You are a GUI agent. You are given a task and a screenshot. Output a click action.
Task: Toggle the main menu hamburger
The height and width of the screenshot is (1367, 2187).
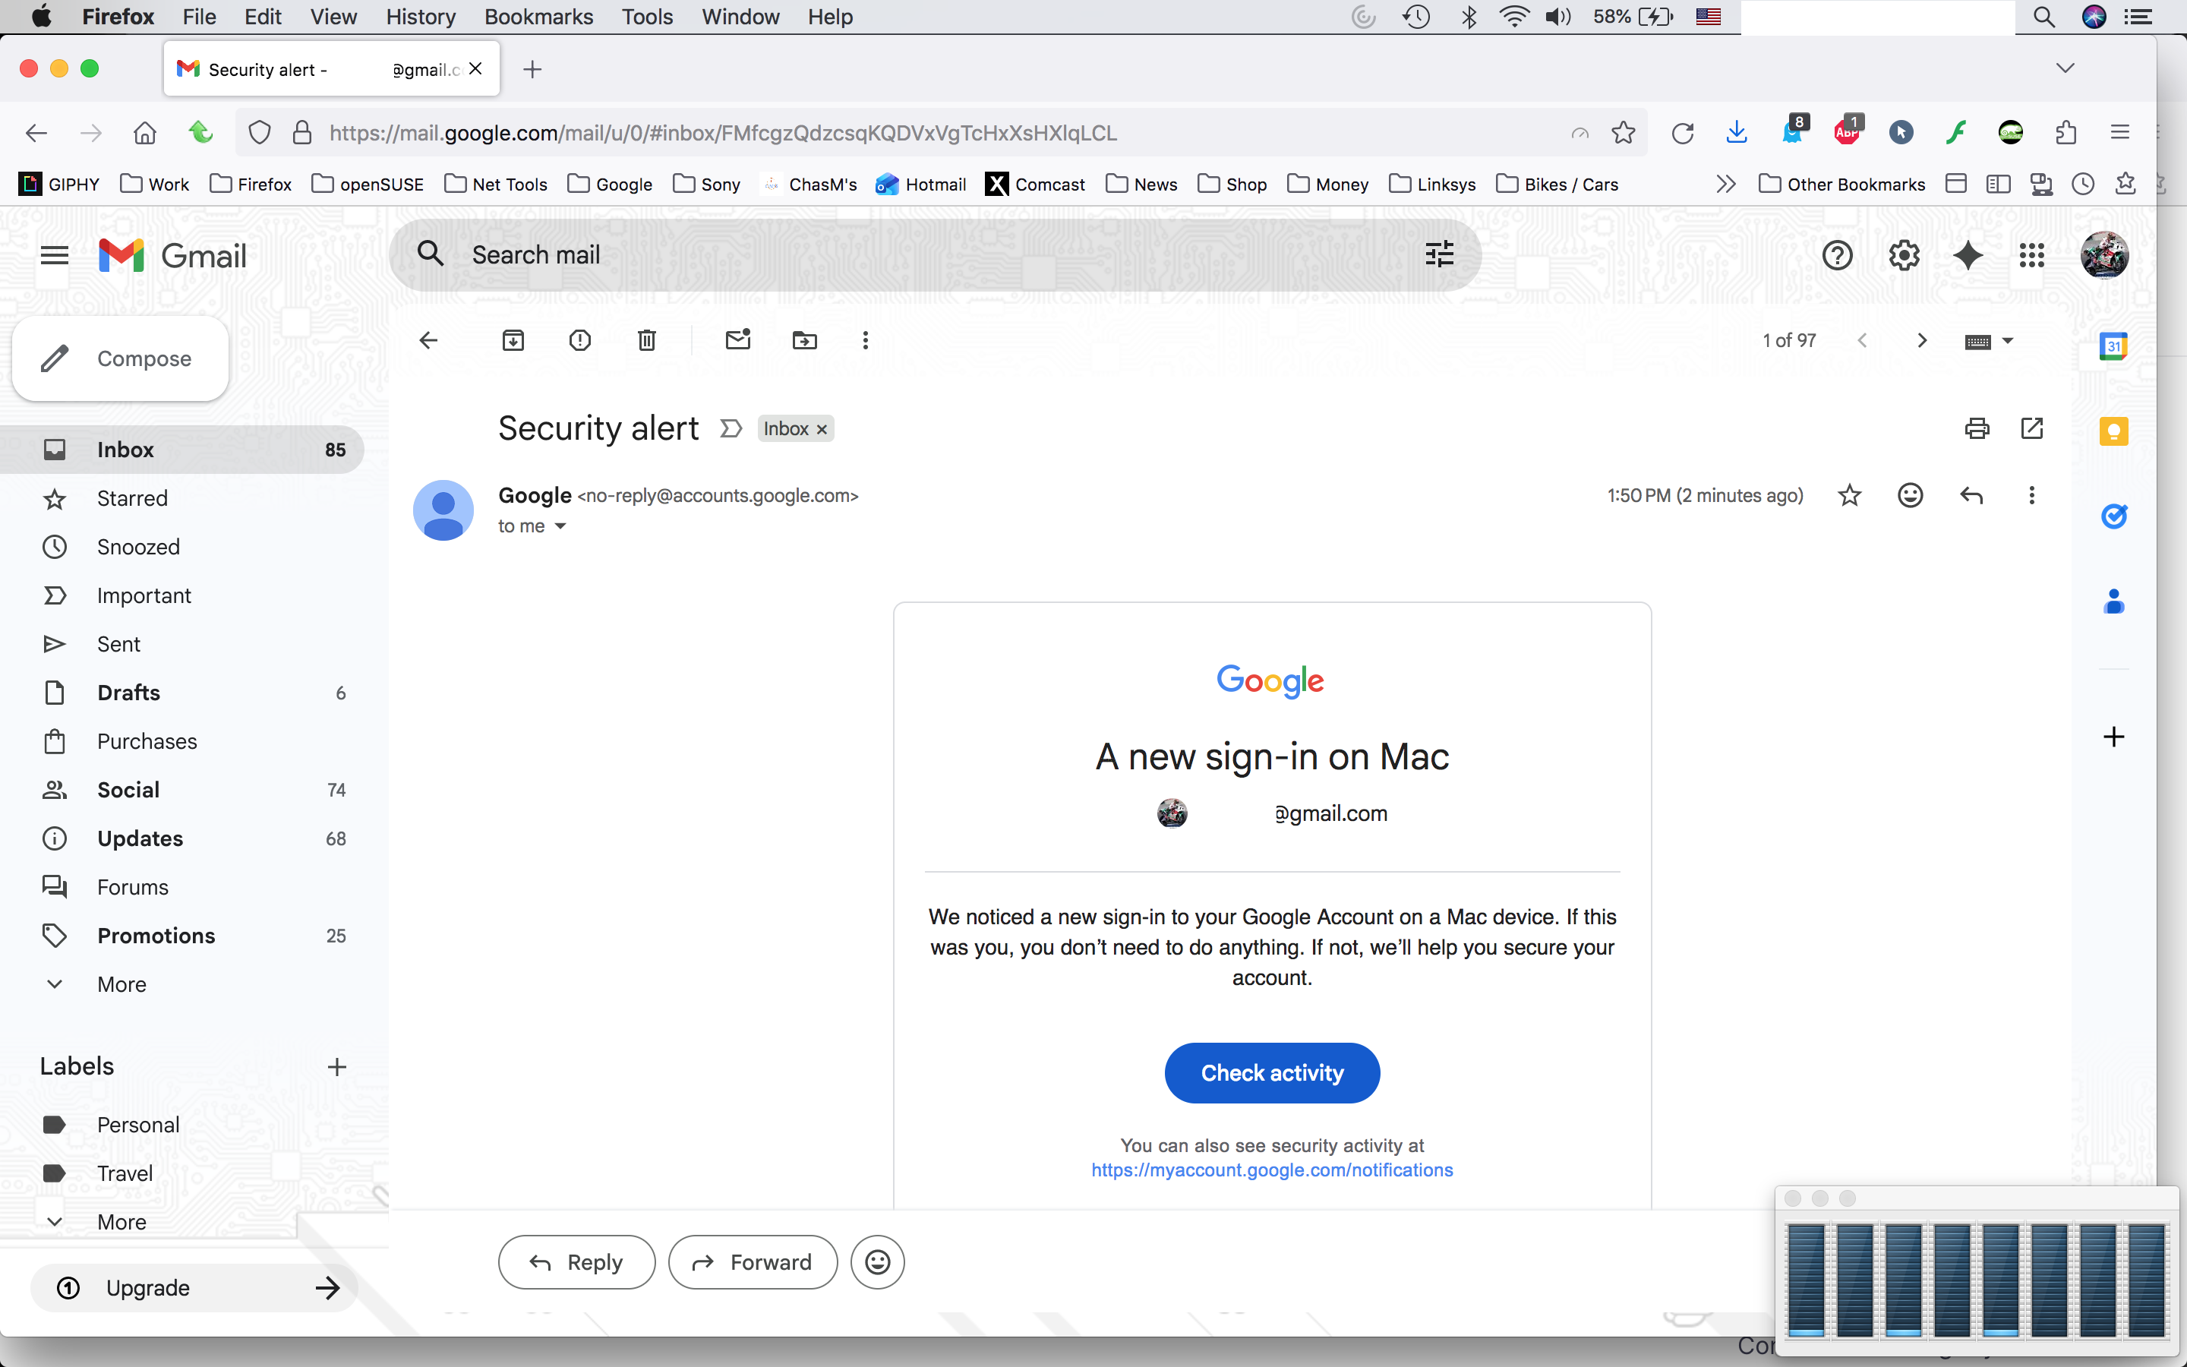point(54,256)
